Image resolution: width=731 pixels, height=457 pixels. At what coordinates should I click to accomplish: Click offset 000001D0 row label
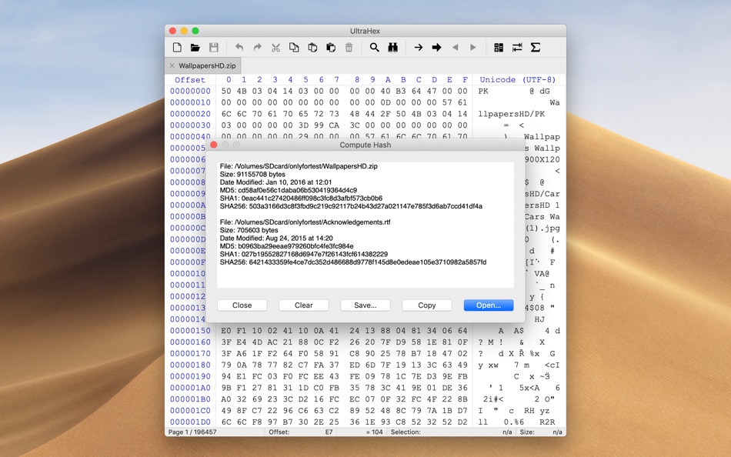tap(190, 422)
